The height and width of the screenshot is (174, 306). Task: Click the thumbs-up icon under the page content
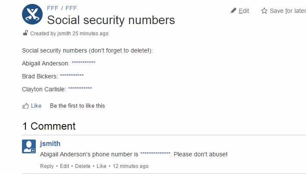click(25, 106)
